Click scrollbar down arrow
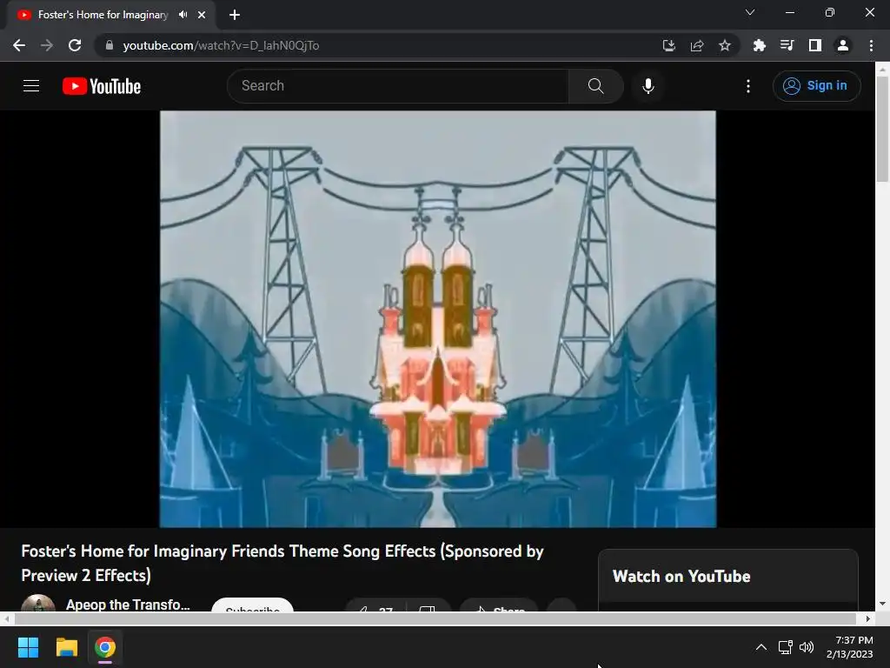The image size is (890, 668). 882,604
